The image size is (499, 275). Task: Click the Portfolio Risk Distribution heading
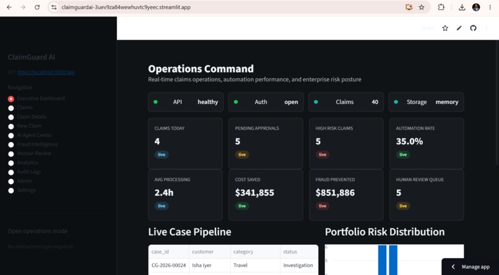[x=384, y=232]
